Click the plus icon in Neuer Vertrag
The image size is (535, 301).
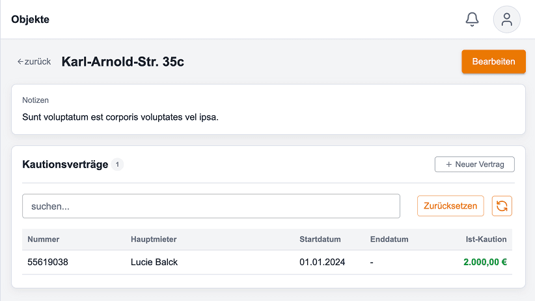(448, 164)
